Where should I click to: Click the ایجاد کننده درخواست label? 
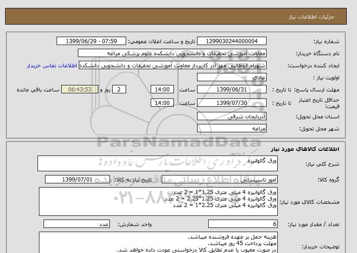(313, 65)
